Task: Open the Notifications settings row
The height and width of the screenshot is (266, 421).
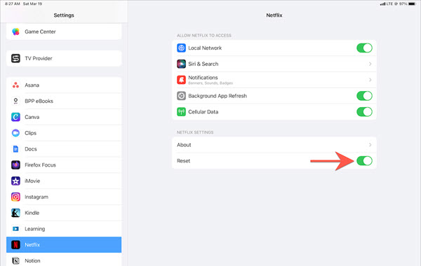Action: click(x=274, y=80)
